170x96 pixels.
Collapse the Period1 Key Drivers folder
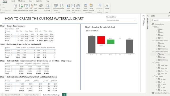[153, 41]
